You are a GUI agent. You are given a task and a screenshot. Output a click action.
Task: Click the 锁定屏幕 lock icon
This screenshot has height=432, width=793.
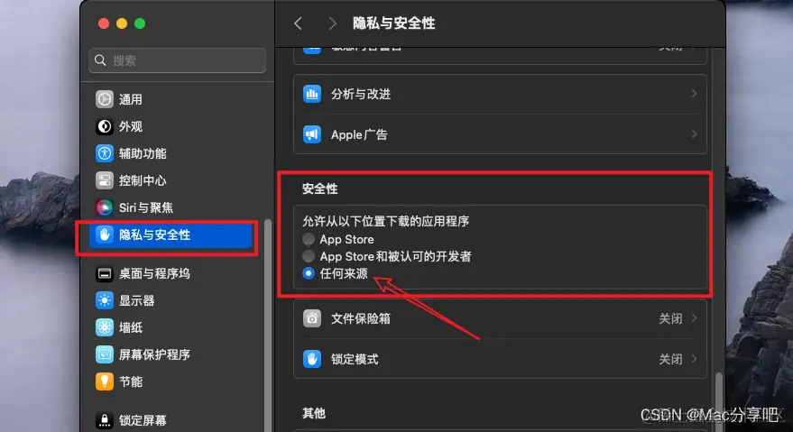(105, 420)
